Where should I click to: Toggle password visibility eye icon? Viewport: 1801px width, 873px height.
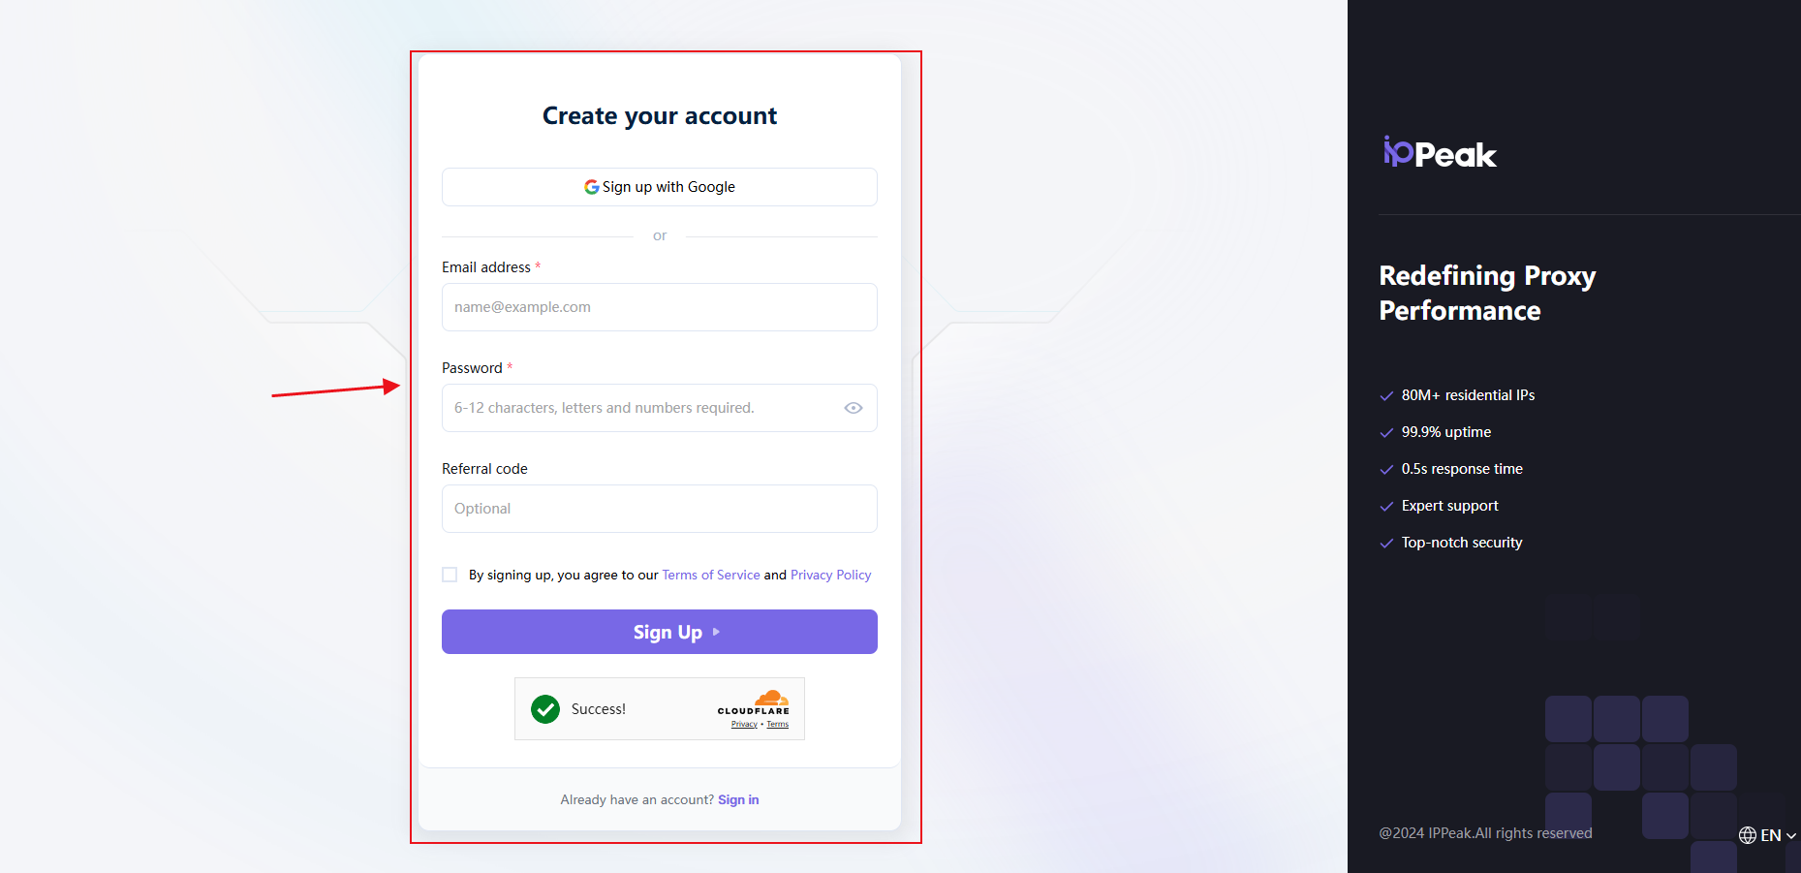[854, 408]
